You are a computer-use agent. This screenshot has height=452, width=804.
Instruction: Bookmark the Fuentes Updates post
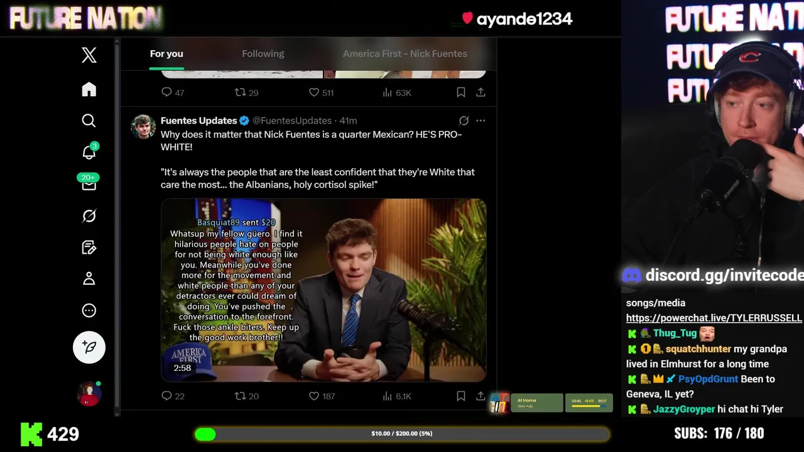tap(461, 396)
